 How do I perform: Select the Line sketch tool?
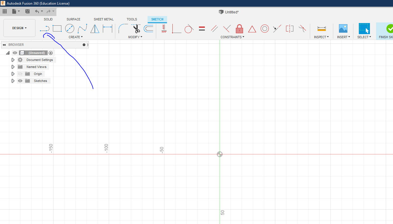point(44,29)
